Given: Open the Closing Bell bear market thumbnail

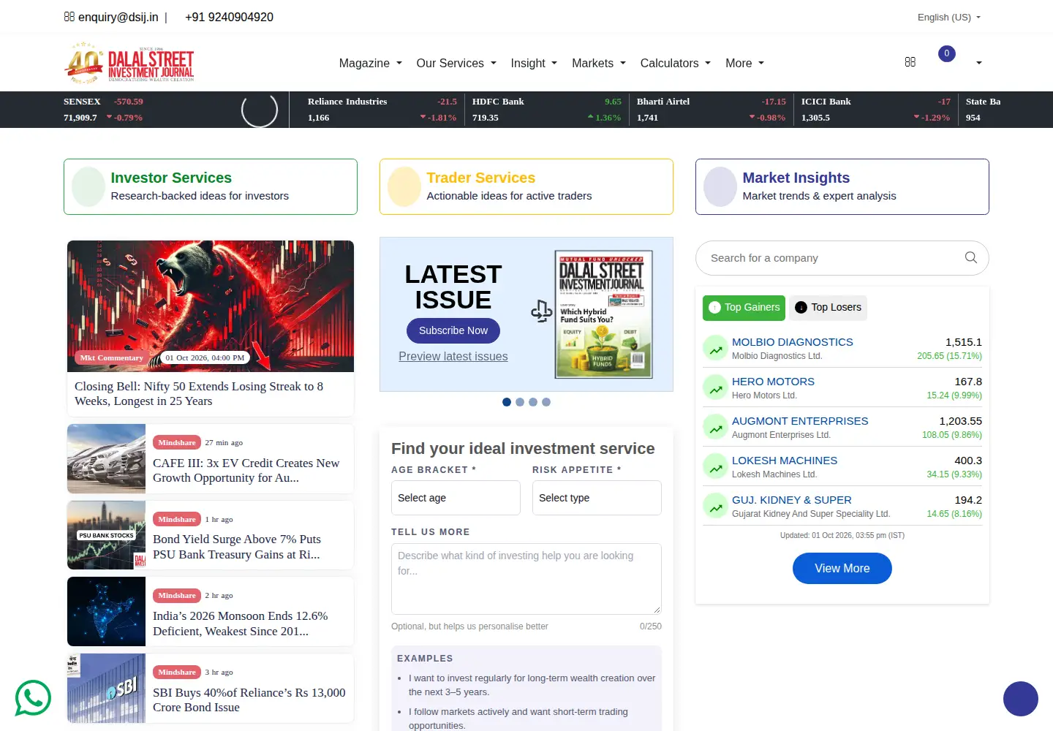Looking at the screenshot, I should [x=211, y=306].
